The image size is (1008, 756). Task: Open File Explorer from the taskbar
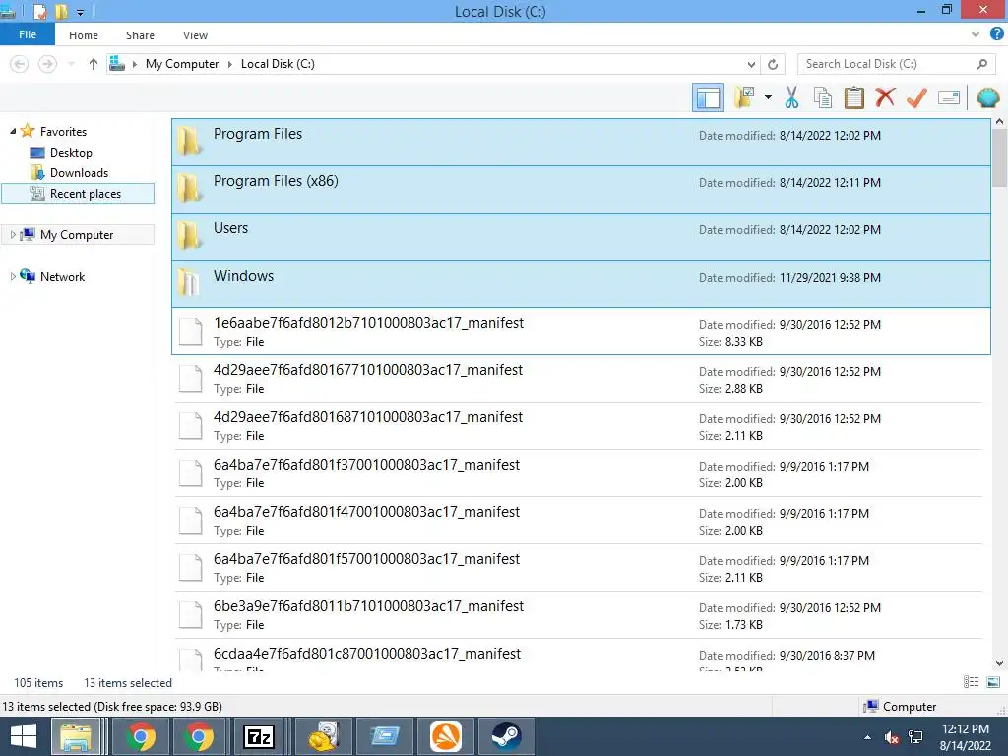point(76,736)
